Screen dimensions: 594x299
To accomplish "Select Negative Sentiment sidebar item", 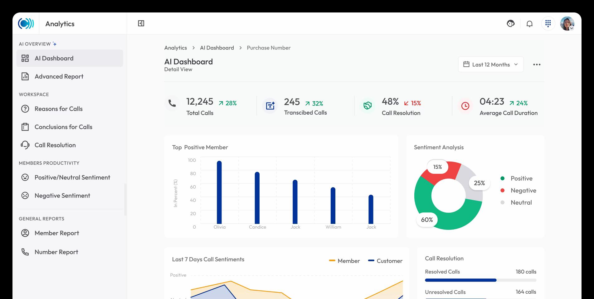I will [x=70, y=195].
